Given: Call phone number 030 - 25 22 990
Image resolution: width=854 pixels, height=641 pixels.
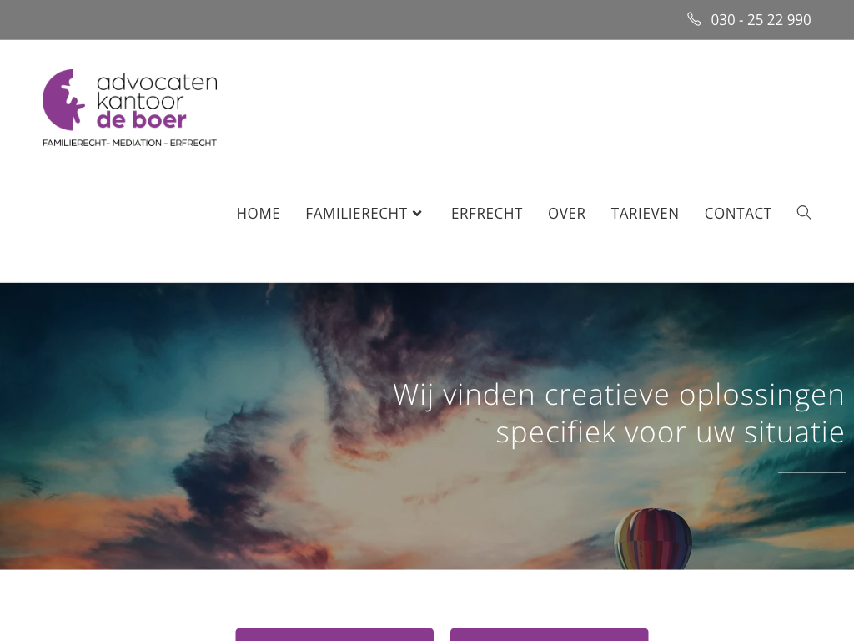Looking at the screenshot, I should (x=761, y=20).
